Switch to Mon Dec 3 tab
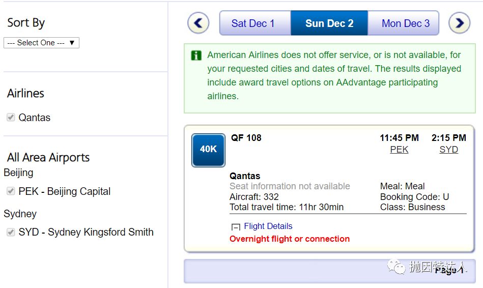 point(405,23)
